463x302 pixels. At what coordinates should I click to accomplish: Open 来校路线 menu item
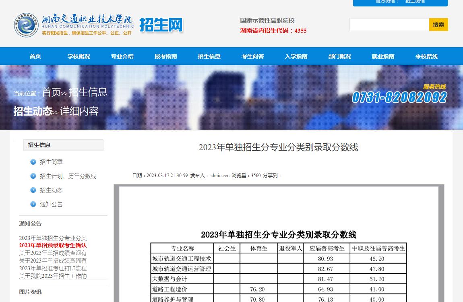pyautogui.click(x=426, y=56)
